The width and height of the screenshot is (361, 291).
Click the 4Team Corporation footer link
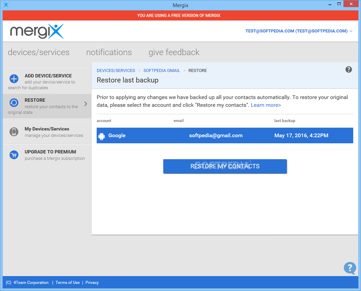pyautogui.click(x=31, y=283)
